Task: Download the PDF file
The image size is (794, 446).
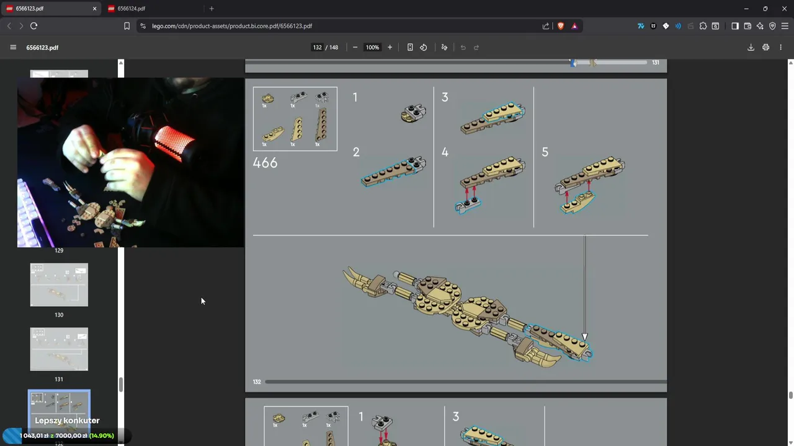Action: 751,47
